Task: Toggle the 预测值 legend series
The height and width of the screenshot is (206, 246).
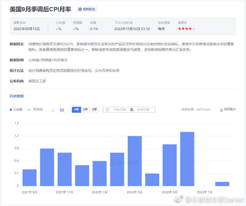Action: (34, 110)
